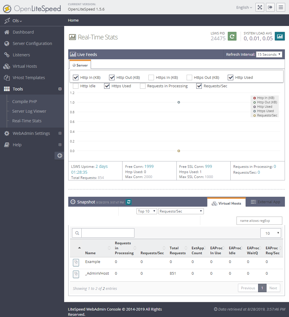Expand the WebAdmin Settings submenu
Image resolution: width=289 pixels, height=317 pixels.
click(60, 133)
